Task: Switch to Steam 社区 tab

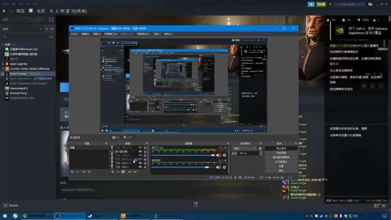Action: [41, 11]
